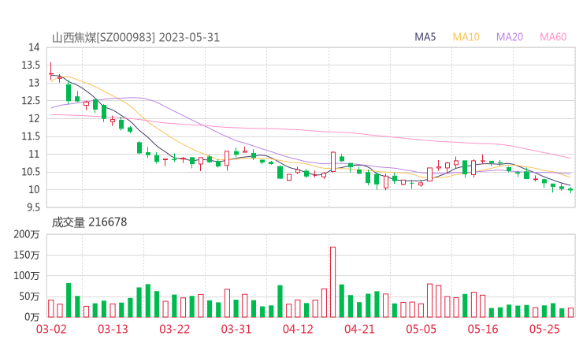Screen dimensions: 583x347
Task: Click the 14 price axis label
Action: pyautogui.click(x=34, y=47)
